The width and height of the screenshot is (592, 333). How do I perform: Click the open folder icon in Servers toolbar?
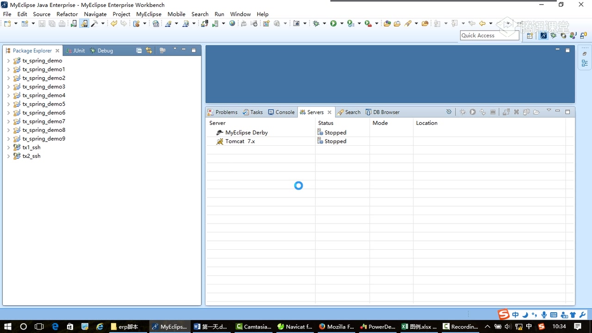(536, 112)
